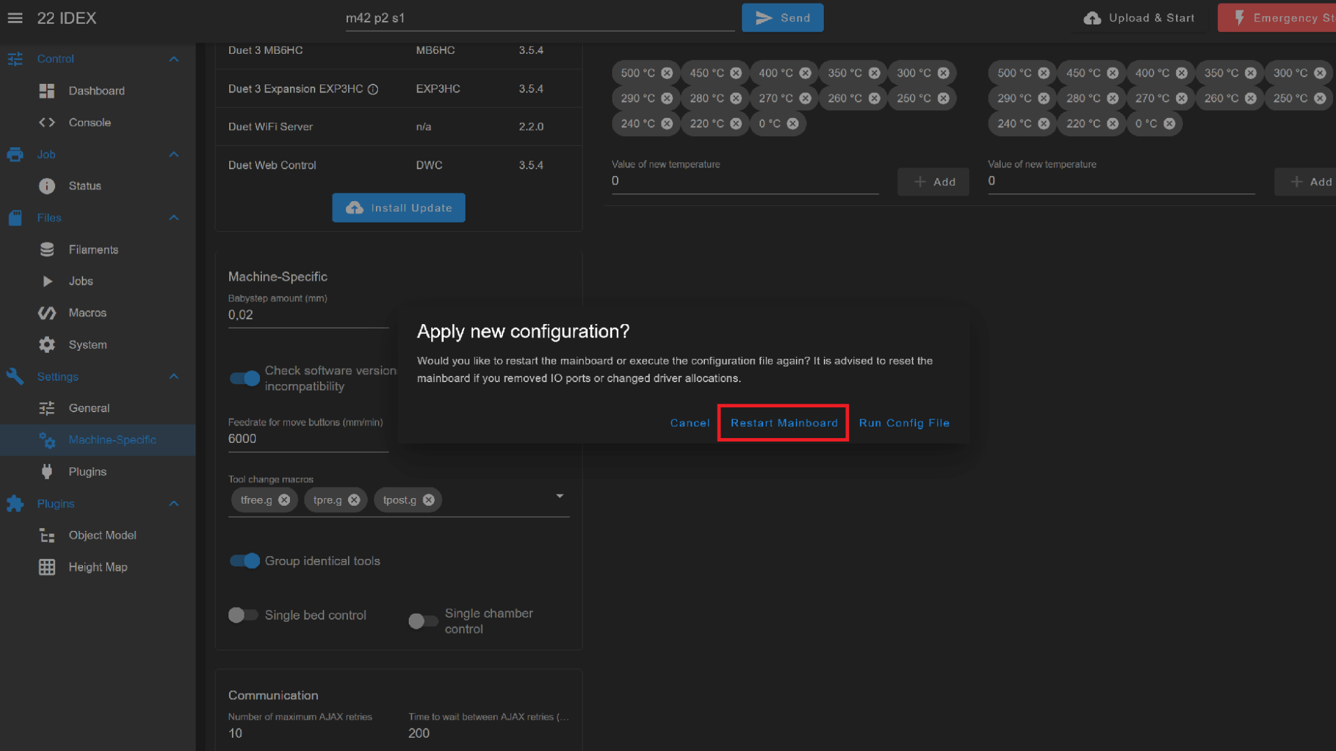Focus the Babystep amount field
This screenshot has width=1336, height=751.
point(308,315)
